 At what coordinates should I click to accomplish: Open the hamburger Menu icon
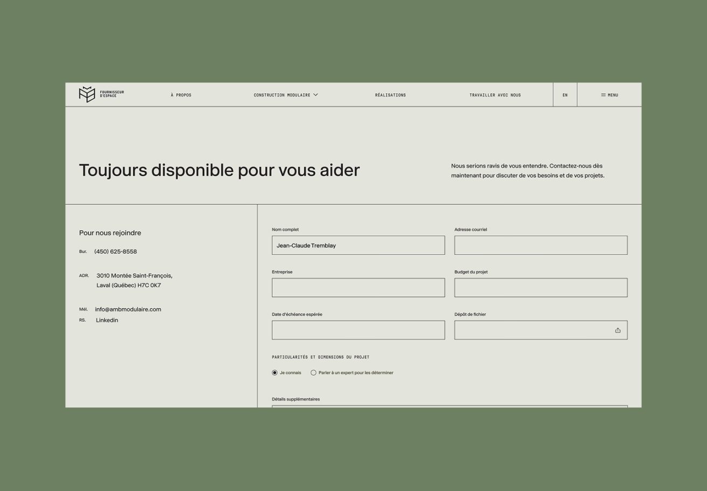pyautogui.click(x=604, y=95)
